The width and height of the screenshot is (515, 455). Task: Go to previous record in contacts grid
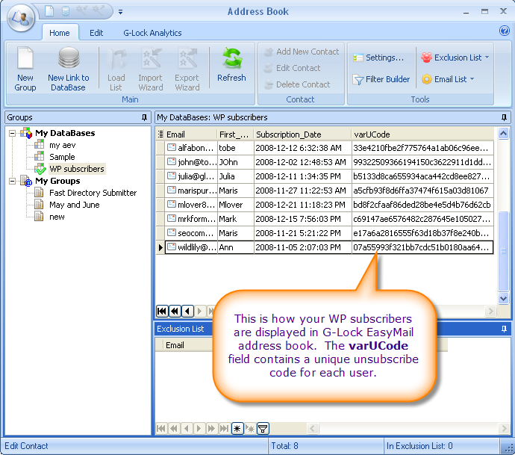(187, 311)
